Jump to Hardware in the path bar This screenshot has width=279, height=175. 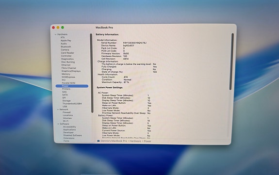coord(135,141)
